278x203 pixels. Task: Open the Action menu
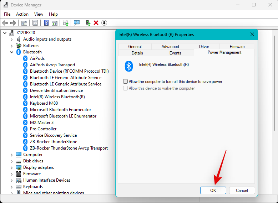click(x=22, y=14)
